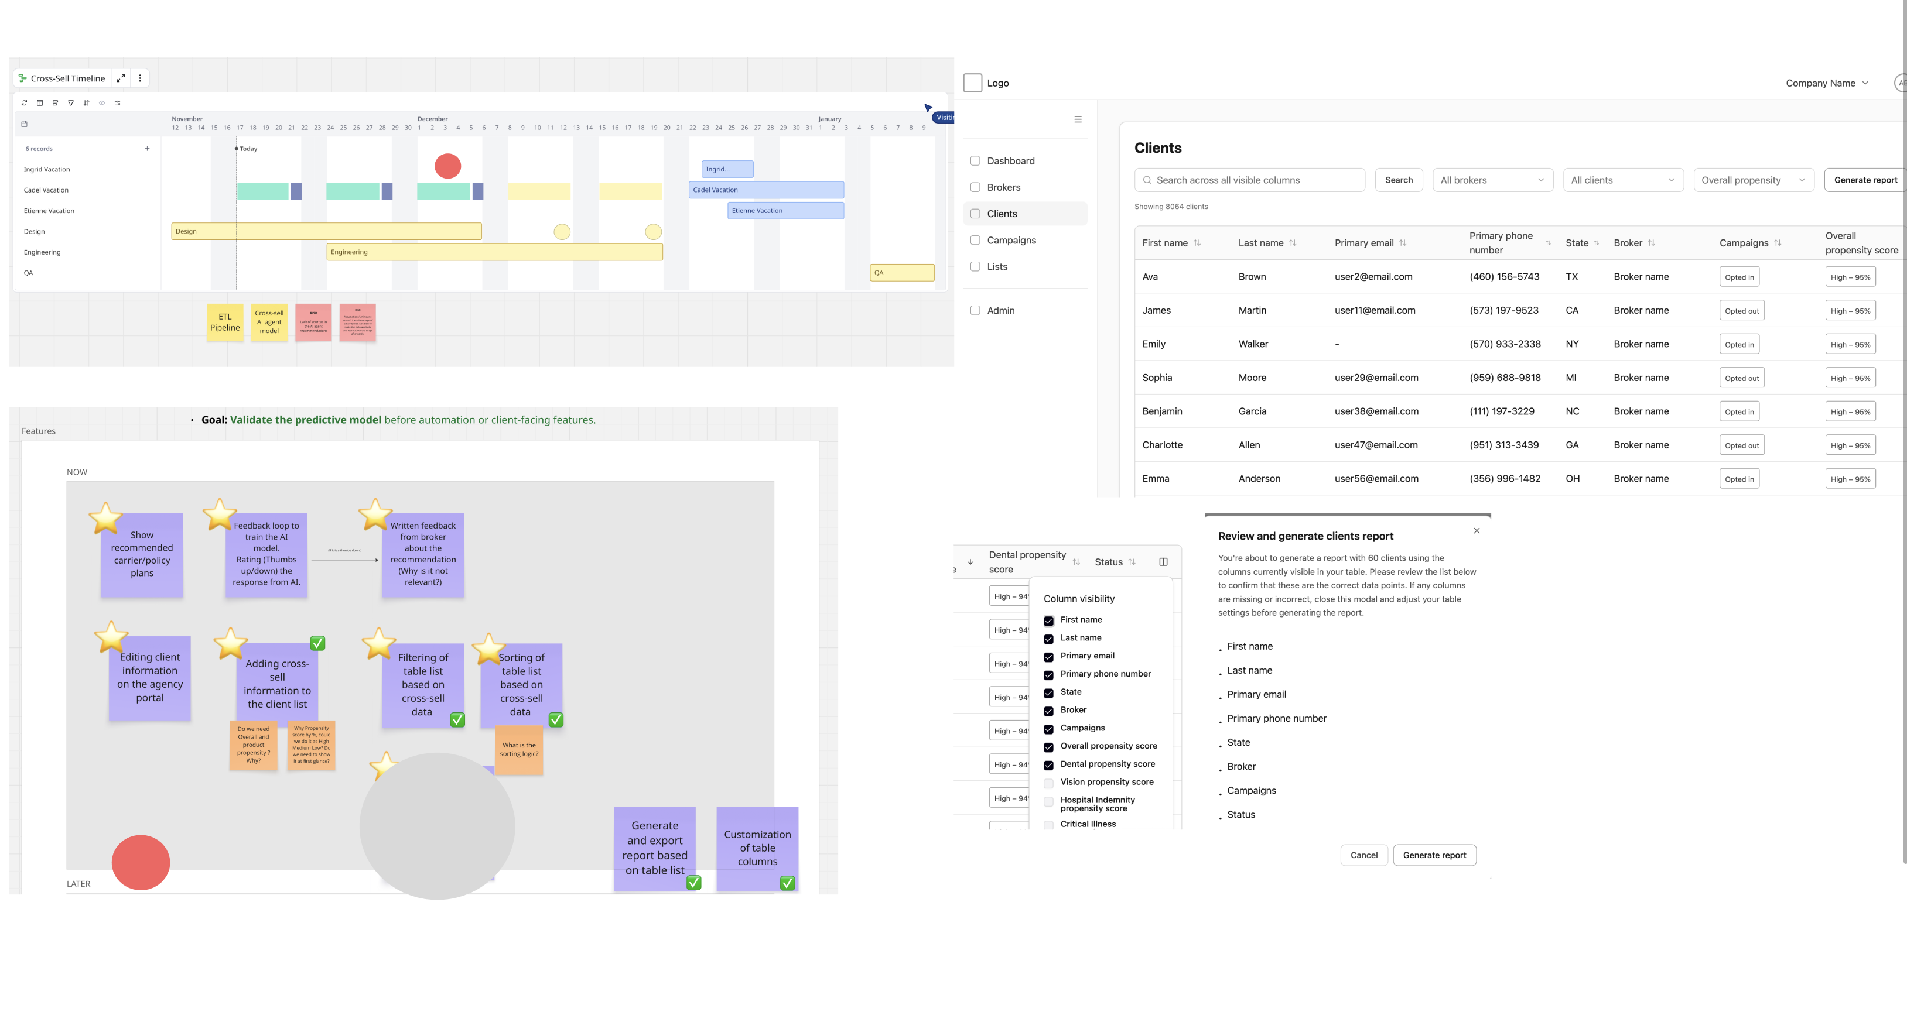Sort by Status column arrows
1907x1029 pixels.
[x=1132, y=562]
